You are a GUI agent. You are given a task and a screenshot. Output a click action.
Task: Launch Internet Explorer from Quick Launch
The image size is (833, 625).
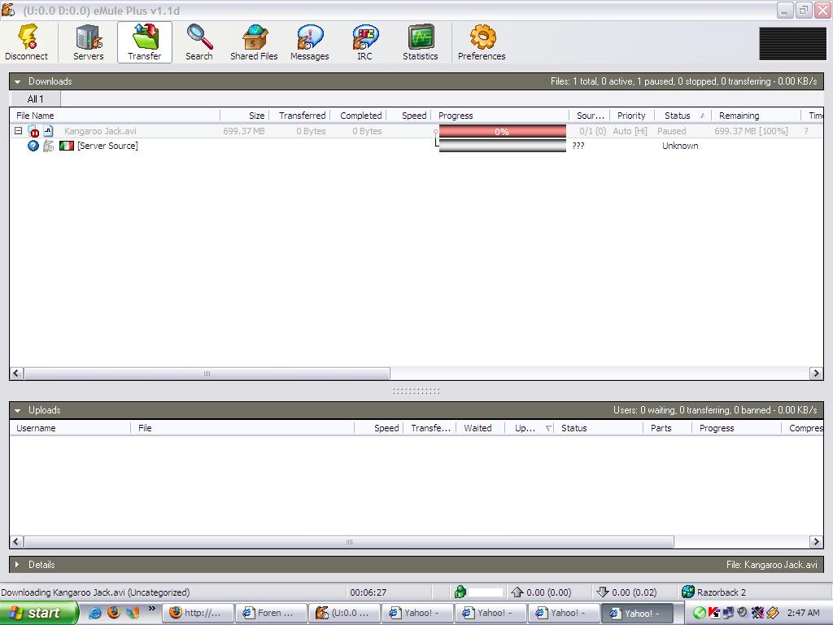point(94,613)
